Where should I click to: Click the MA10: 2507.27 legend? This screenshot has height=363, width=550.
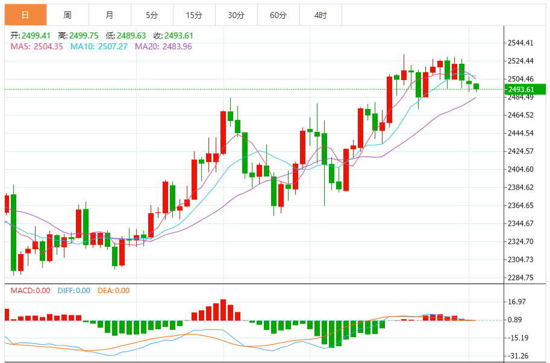(99, 46)
